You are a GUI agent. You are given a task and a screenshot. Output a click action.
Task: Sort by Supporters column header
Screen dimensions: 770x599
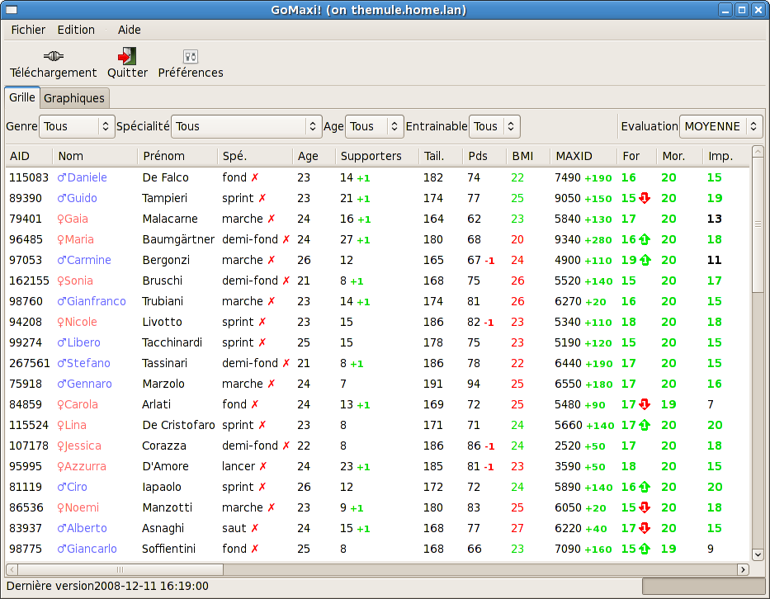click(377, 156)
